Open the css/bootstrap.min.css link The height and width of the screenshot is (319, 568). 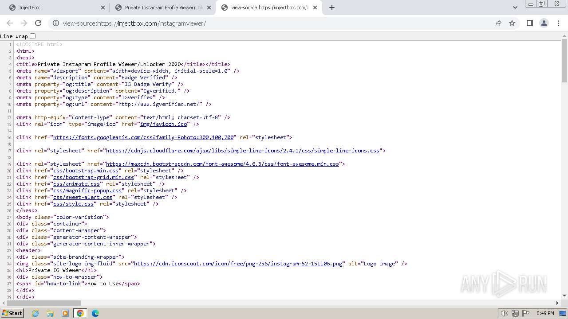point(86,171)
